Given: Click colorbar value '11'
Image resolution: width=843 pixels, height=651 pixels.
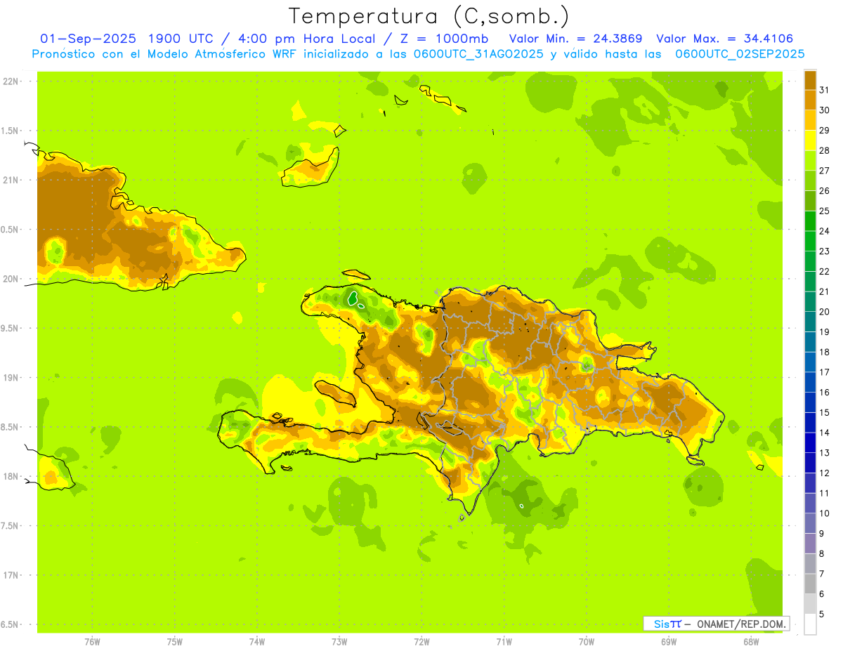Looking at the screenshot, I should coord(824,493).
